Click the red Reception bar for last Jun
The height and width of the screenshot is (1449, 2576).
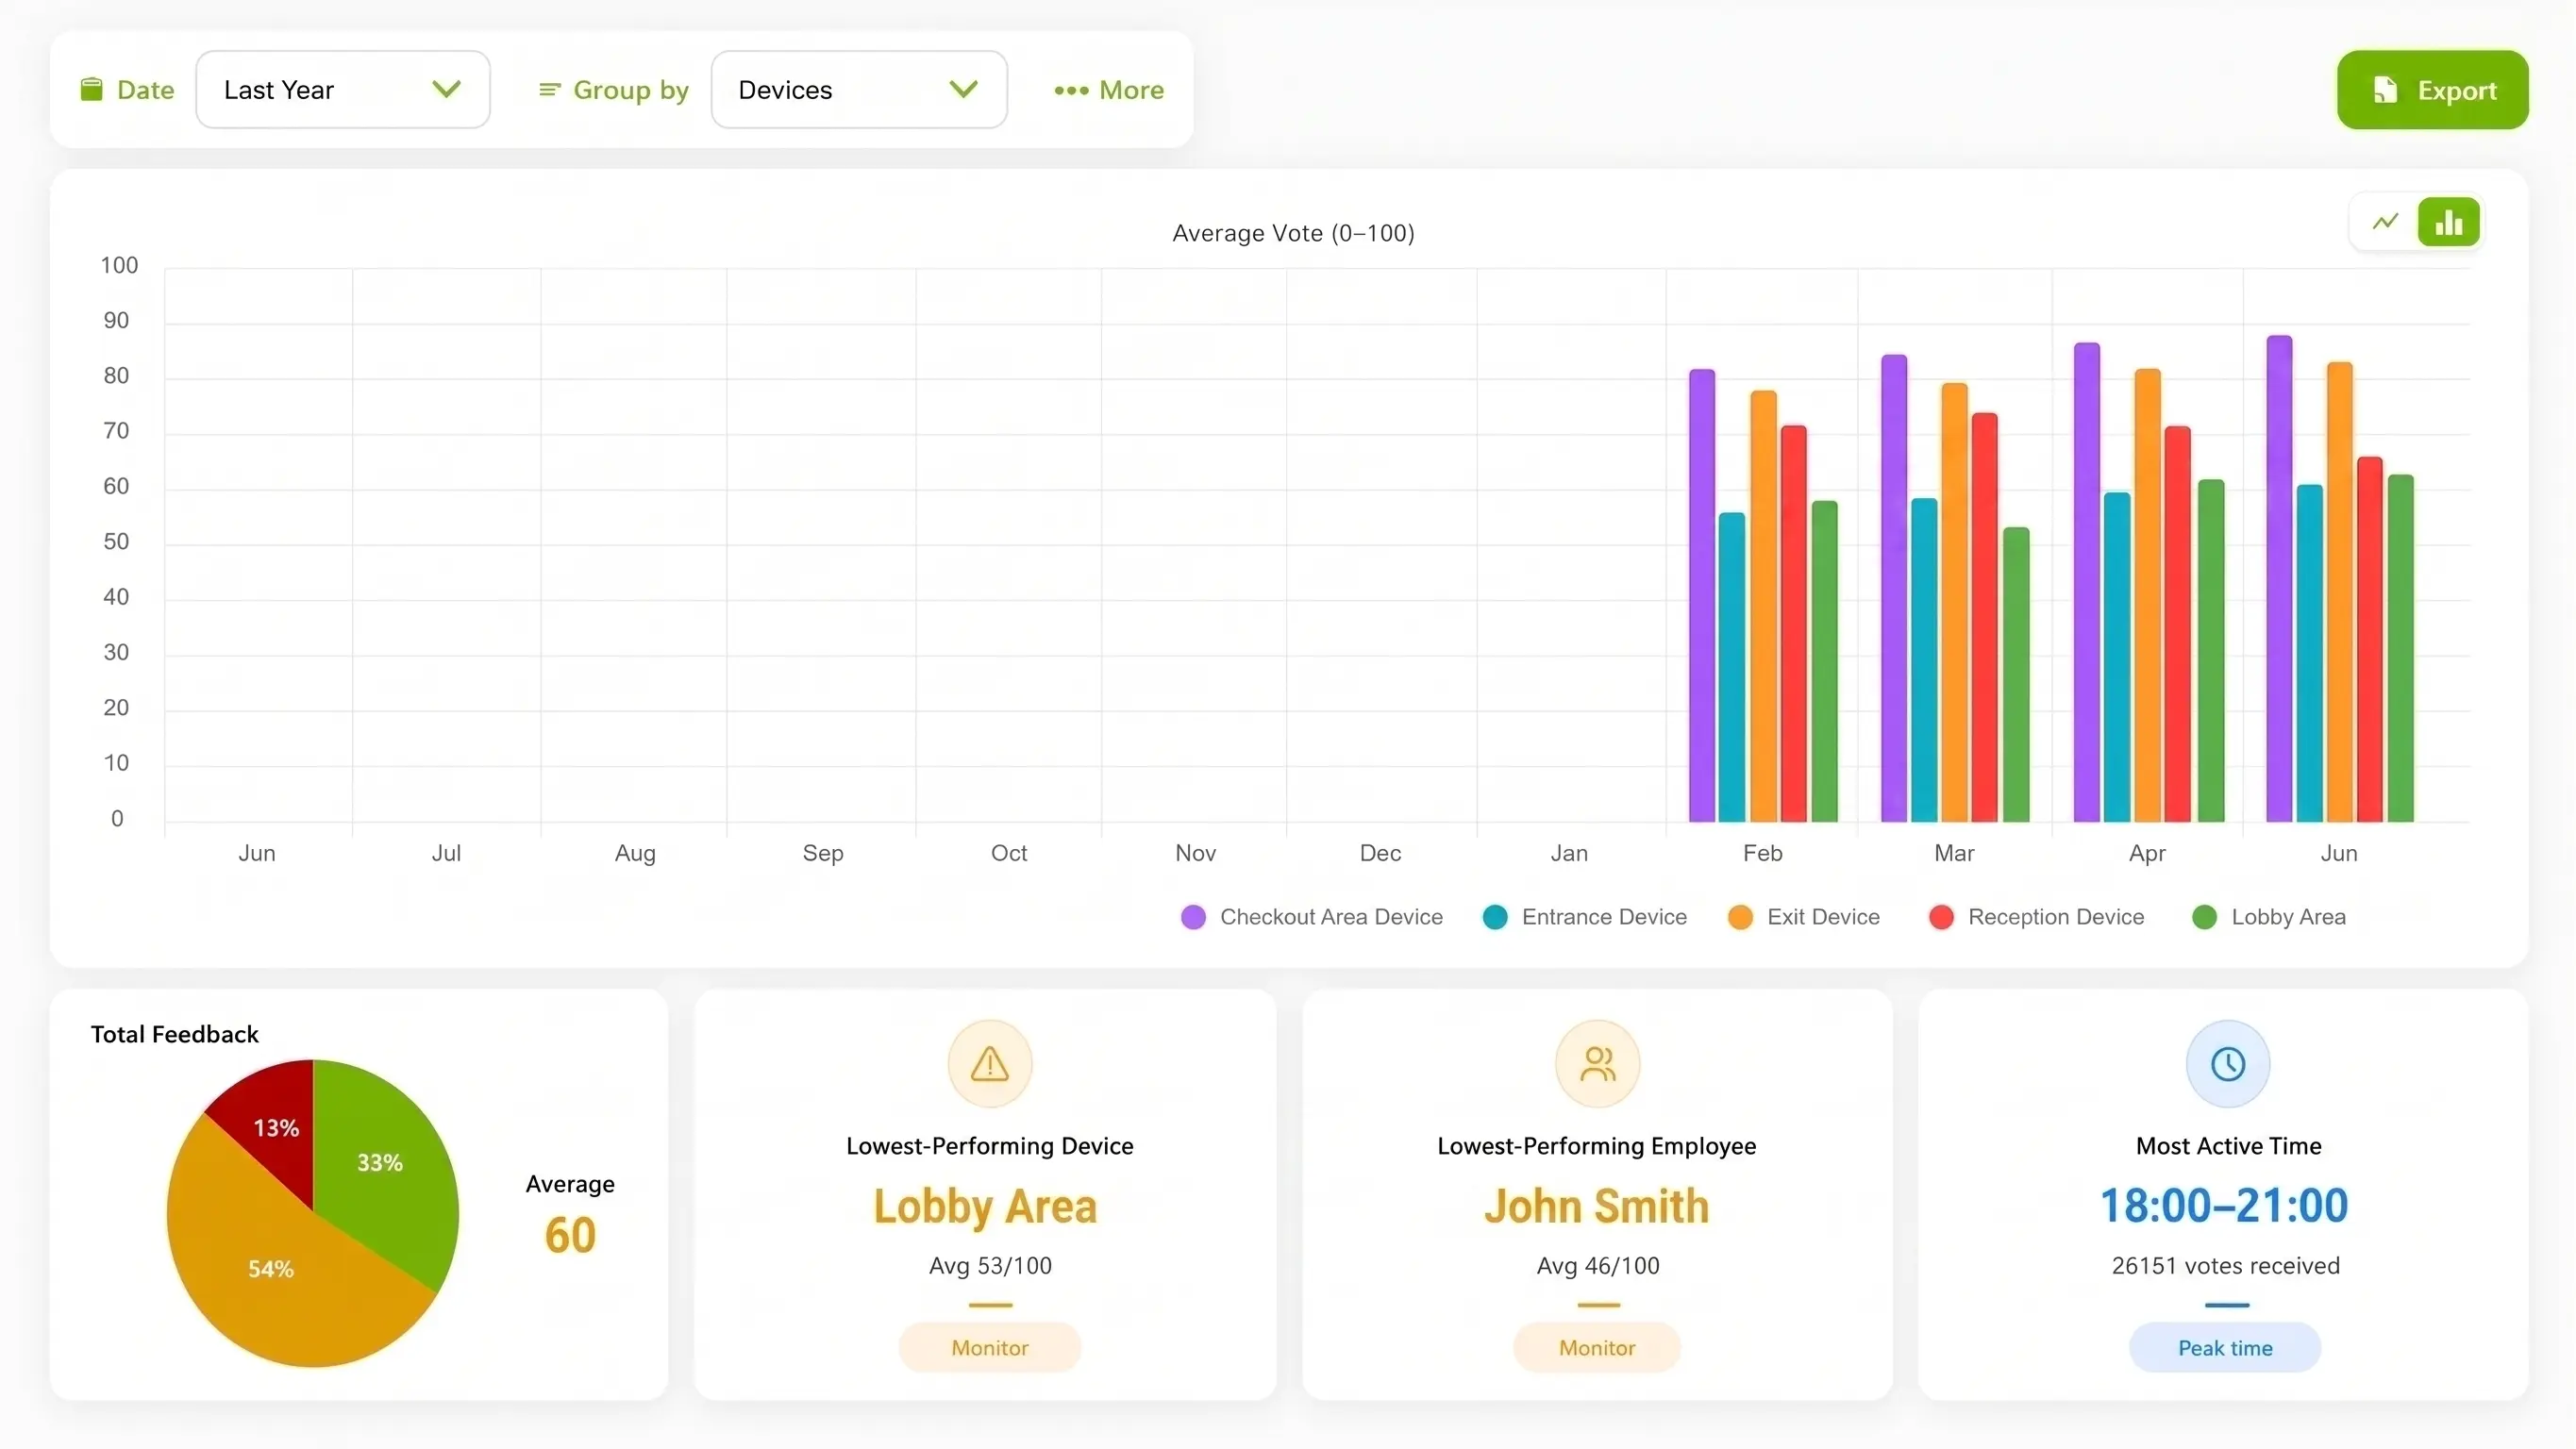click(2370, 640)
